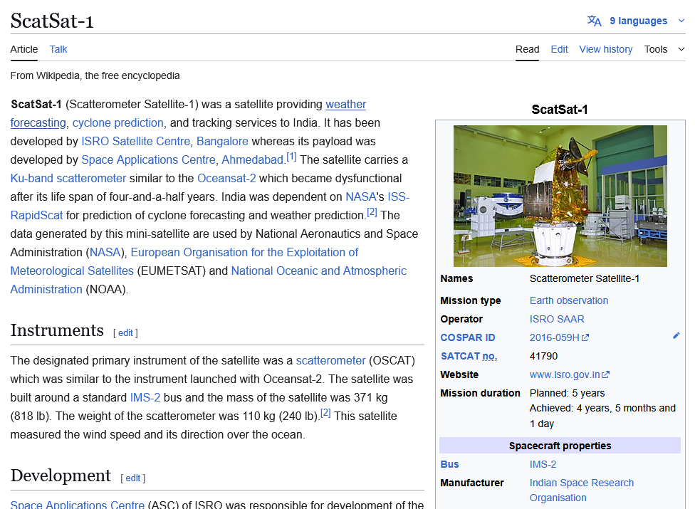This screenshot has height=509, width=695.
Task: Edit the Instruments section
Action: click(x=125, y=333)
